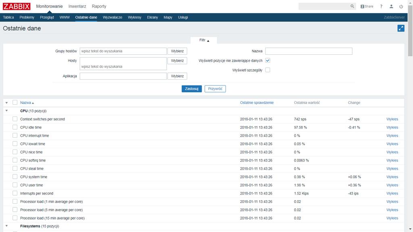Click Wybierz next to Aplikacja
Screen dimensions: 413x232
[177, 76]
